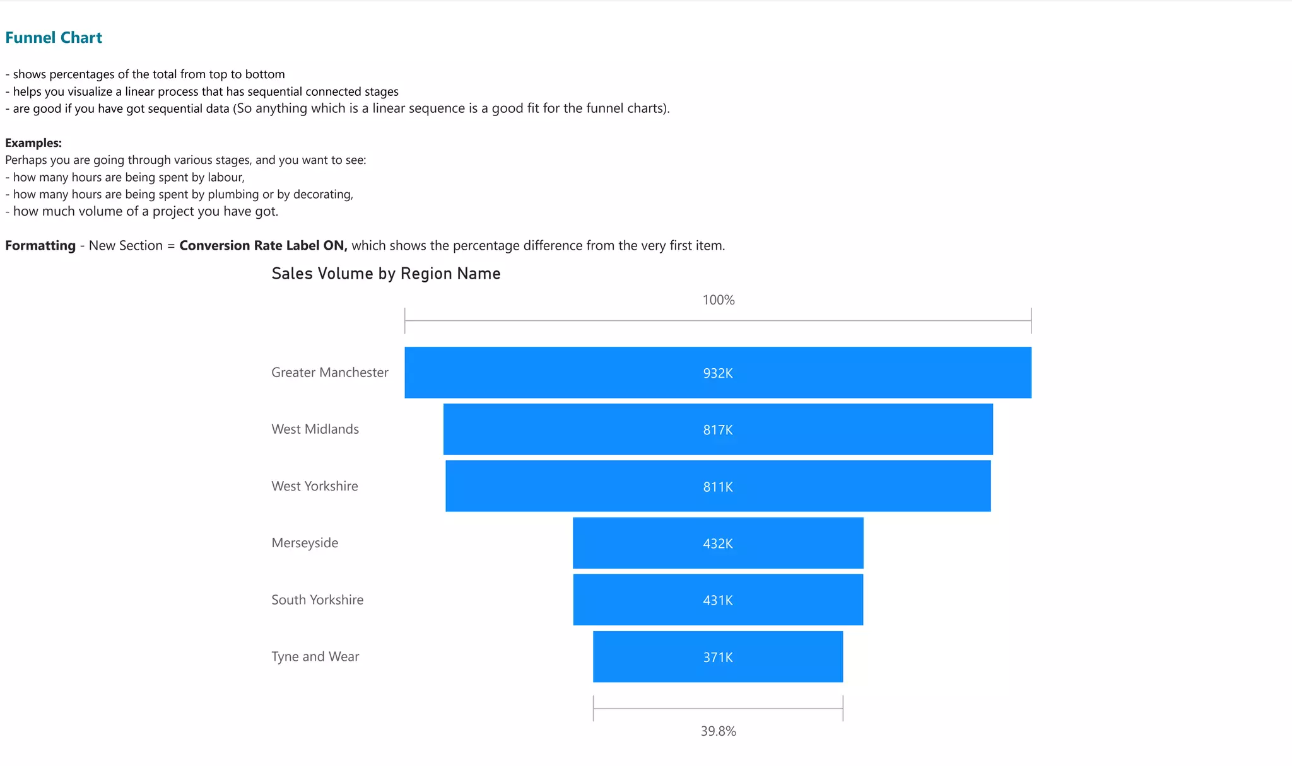1292x766 pixels.
Task: Select the West Yorkshire category label
Action: [314, 486]
